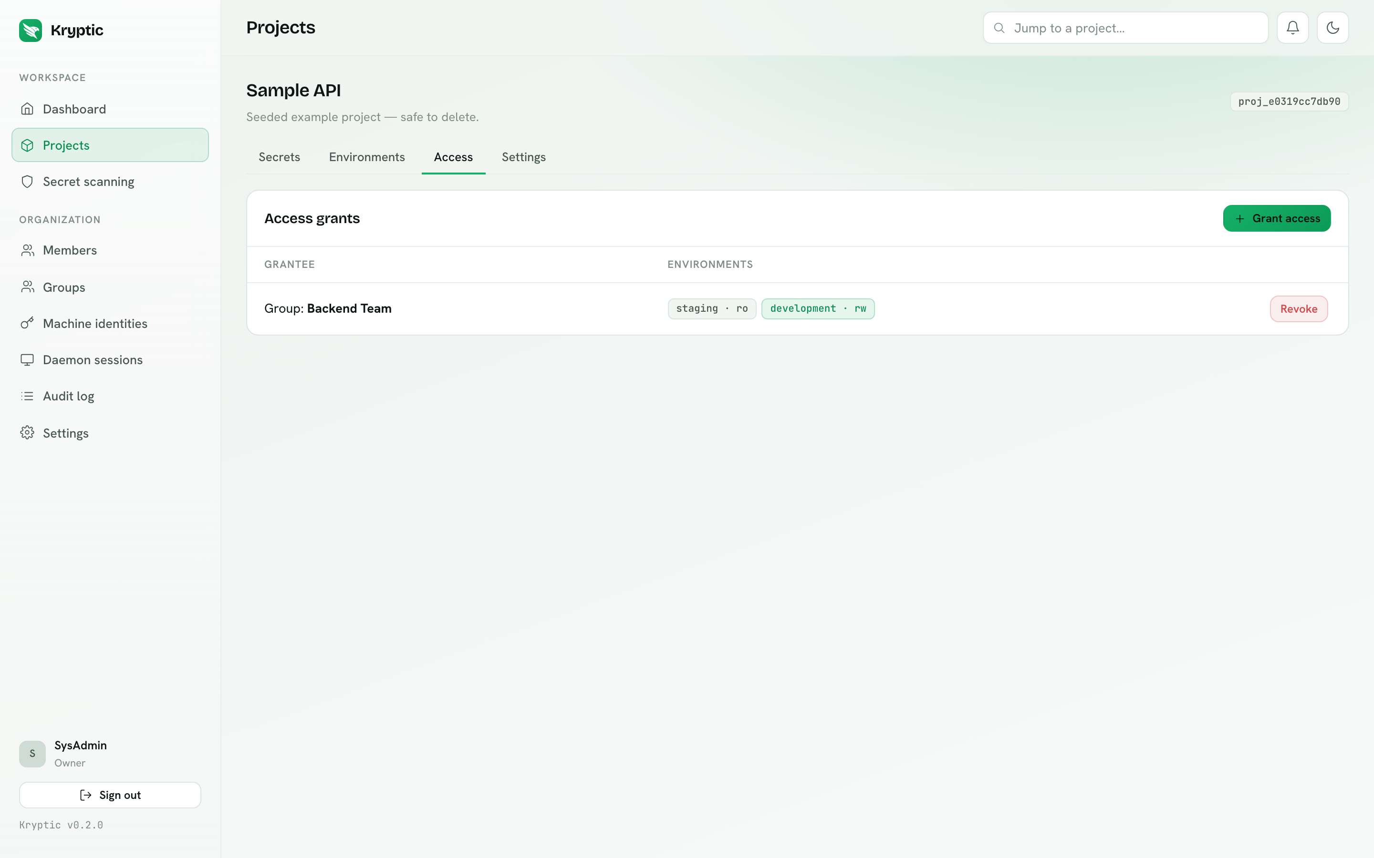
Task: Open Daemon sessions page
Action: point(110,360)
